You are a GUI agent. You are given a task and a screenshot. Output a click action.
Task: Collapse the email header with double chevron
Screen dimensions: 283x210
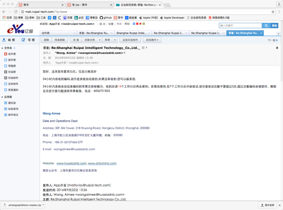click(277, 48)
